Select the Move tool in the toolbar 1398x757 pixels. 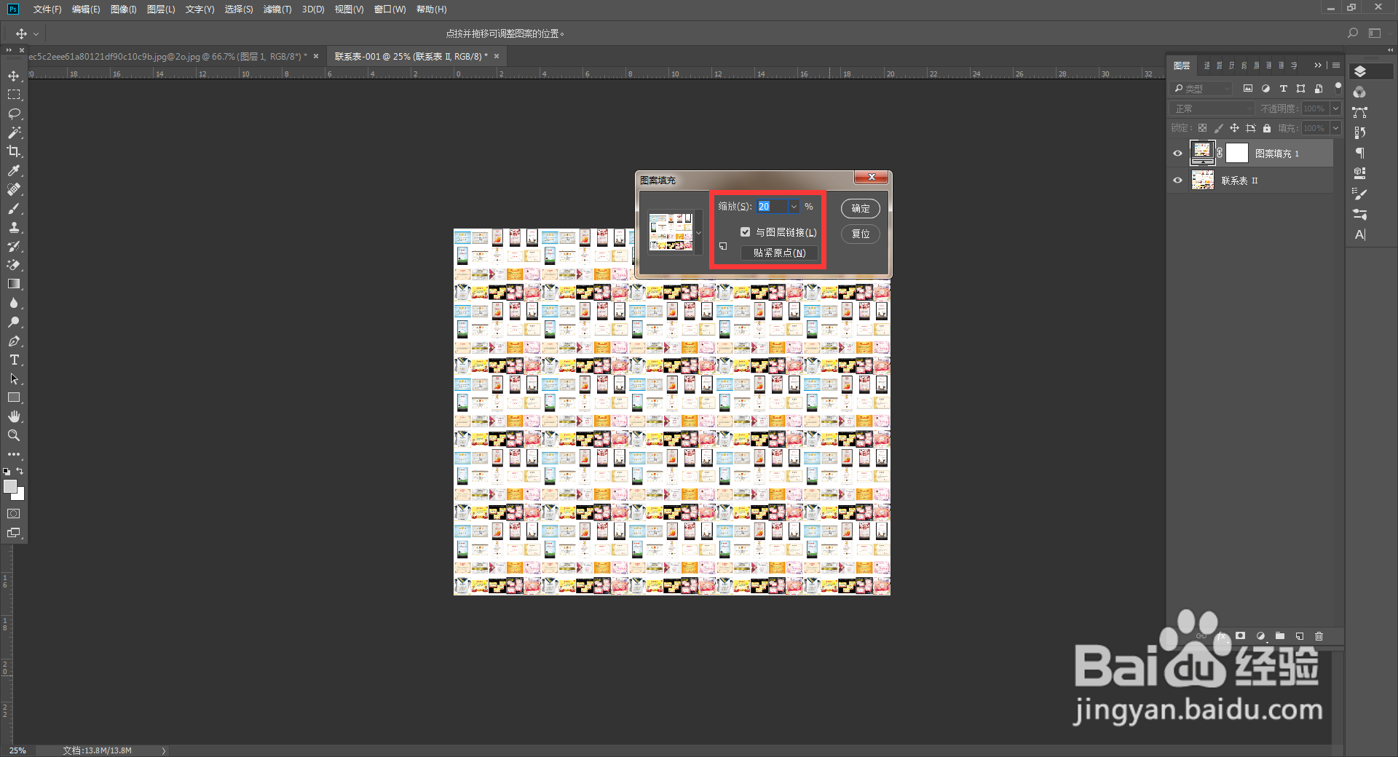[14, 76]
